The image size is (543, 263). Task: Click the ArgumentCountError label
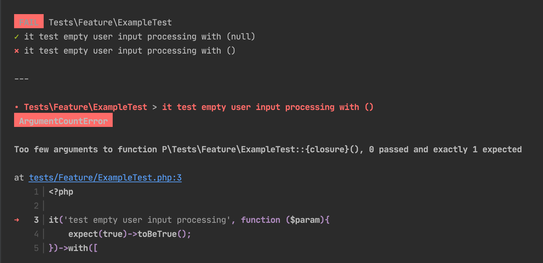[x=63, y=120]
